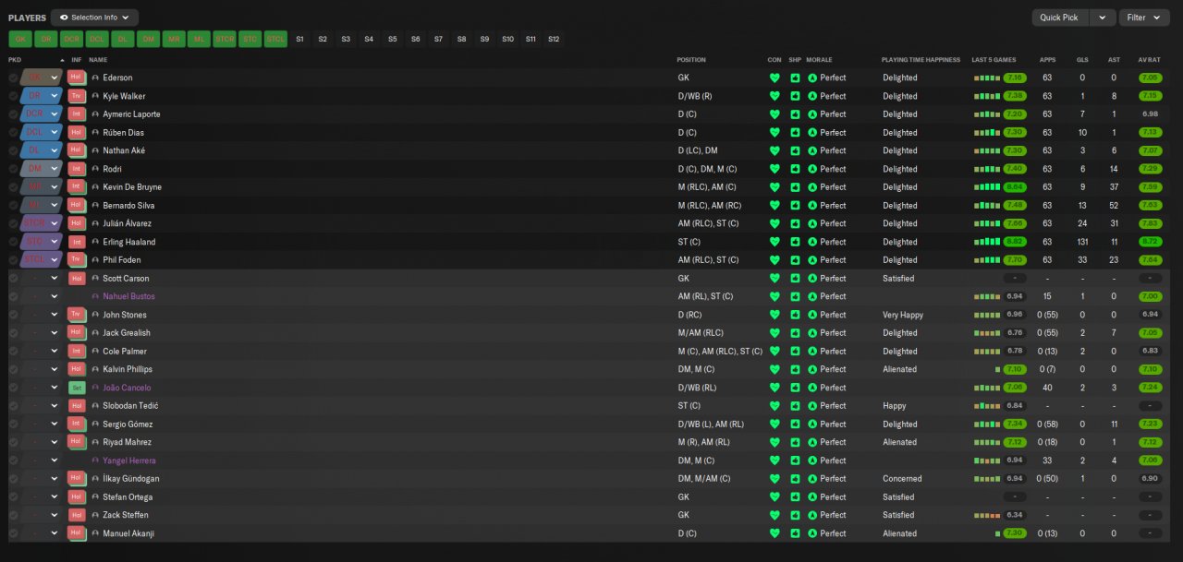The image size is (1183, 562).
Task: Toggle the pick checkmark for Scott Carson
Action: pos(13,279)
